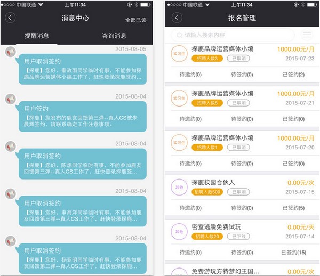The width and height of the screenshot is (320, 276).
Task: Switch to the 咨询消息 tab
Action: [114, 36]
